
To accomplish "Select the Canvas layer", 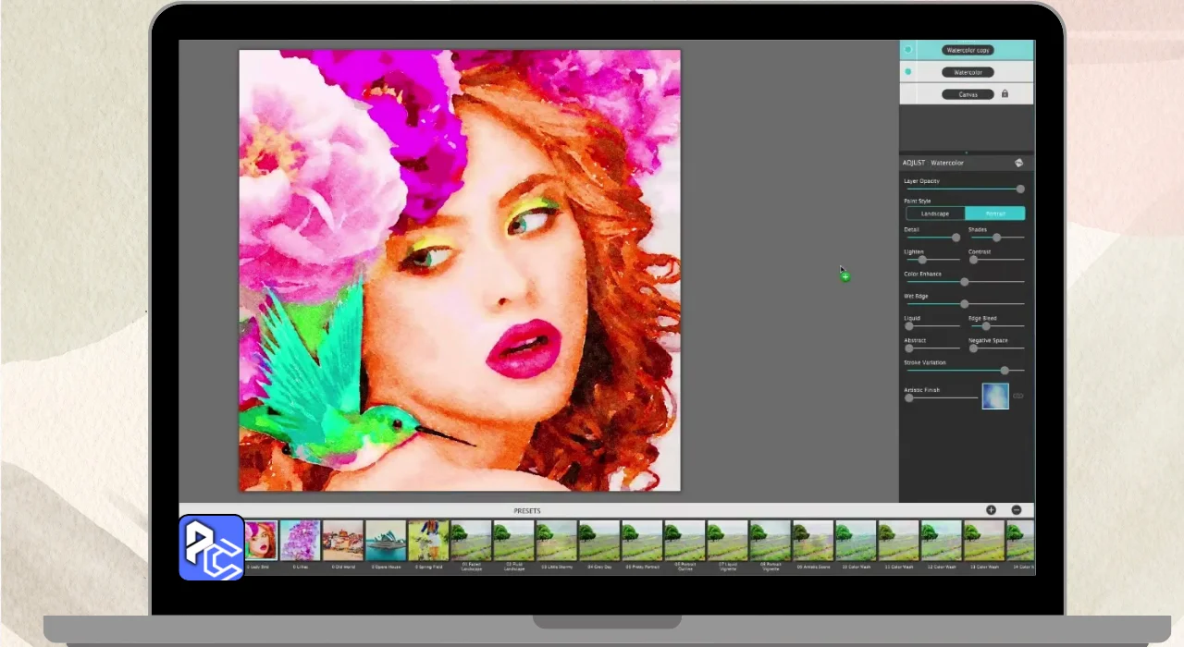I will (968, 94).
